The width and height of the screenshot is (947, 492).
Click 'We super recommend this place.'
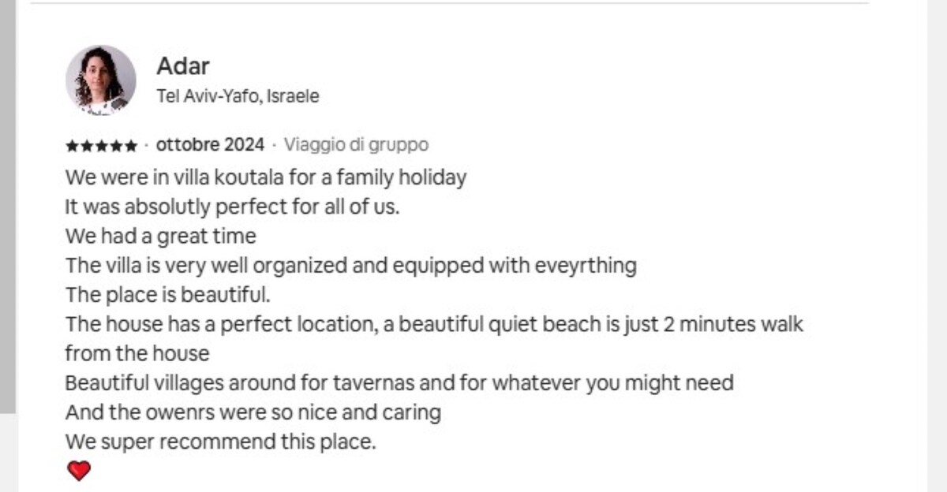point(220,442)
